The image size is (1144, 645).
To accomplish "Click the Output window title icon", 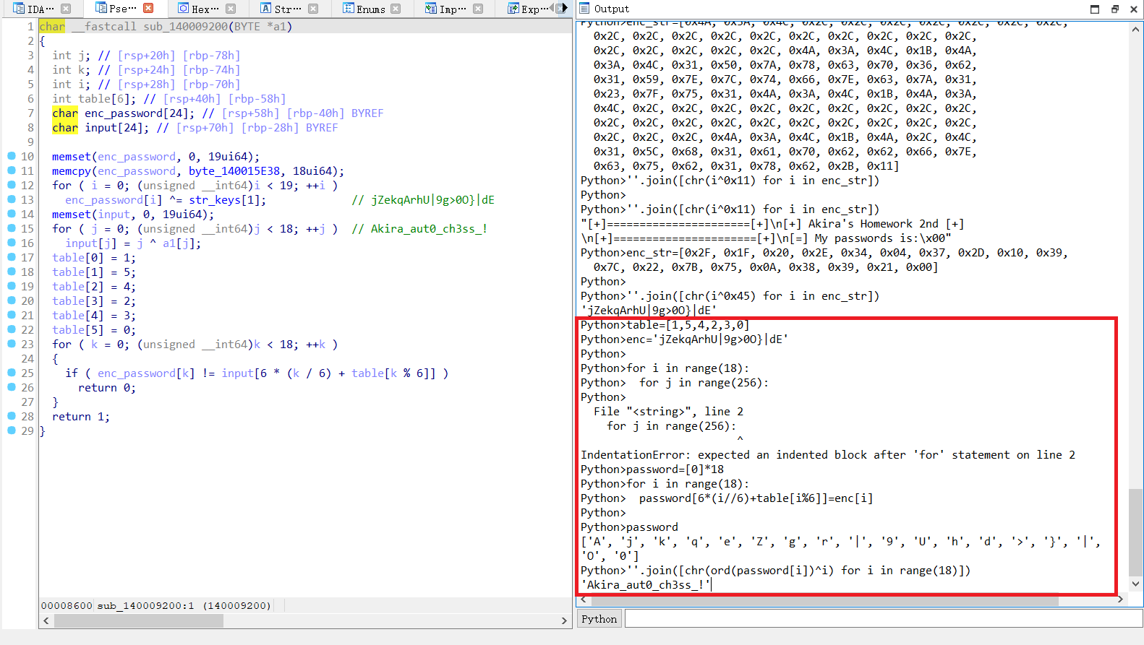I will (x=584, y=9).
